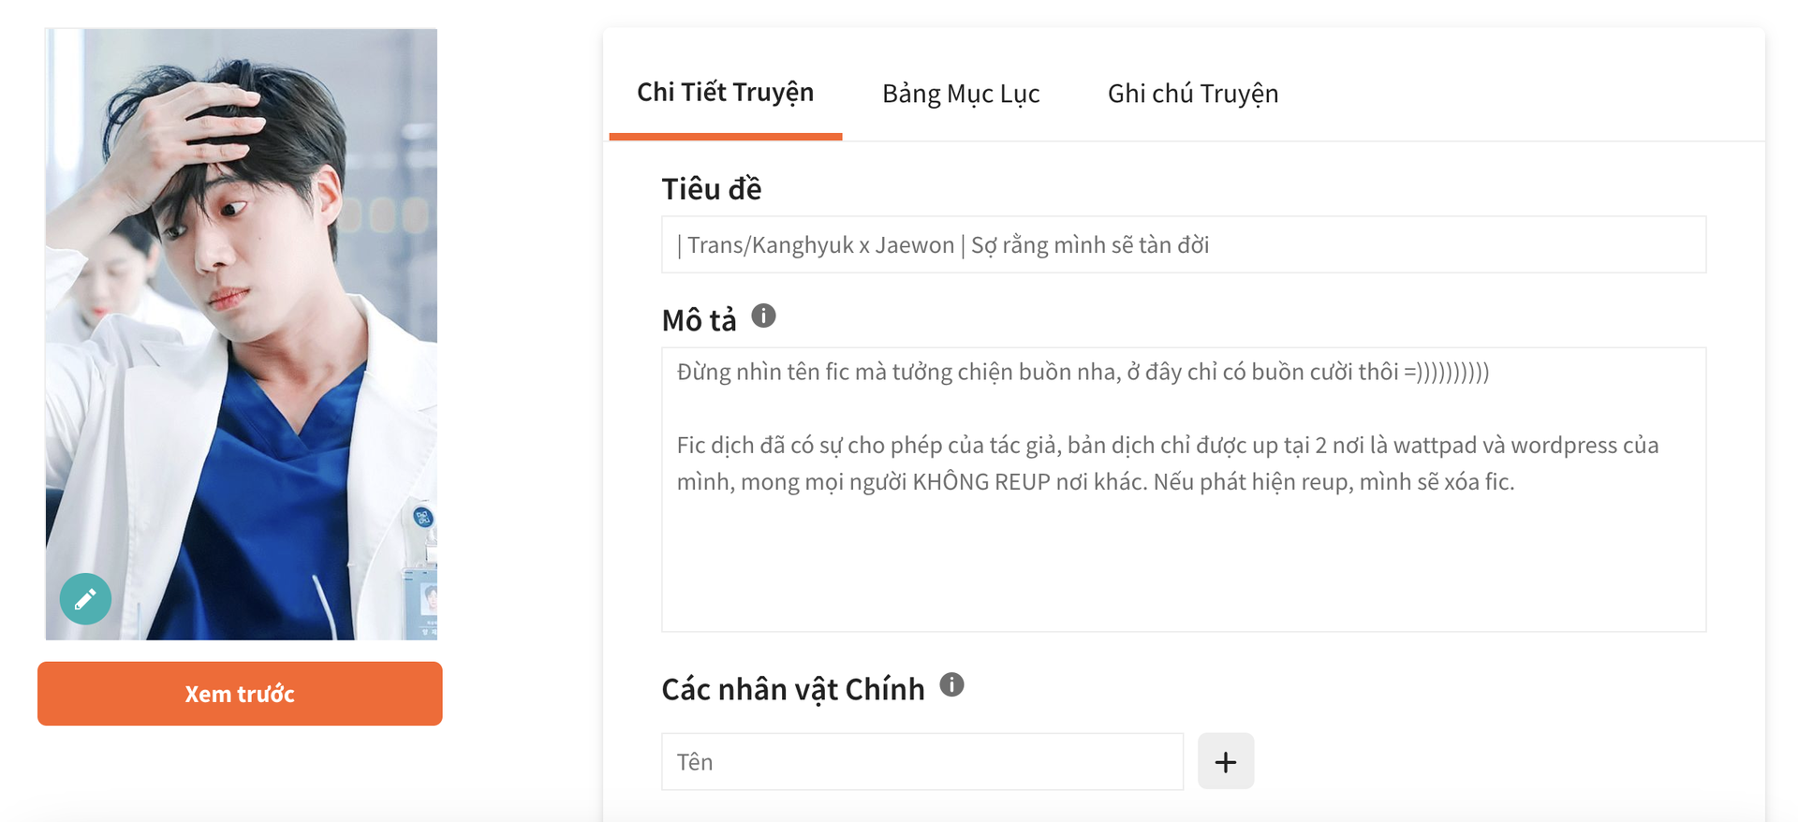
Task: Click the Tiêu đề heading label
Action: point(712,189)
